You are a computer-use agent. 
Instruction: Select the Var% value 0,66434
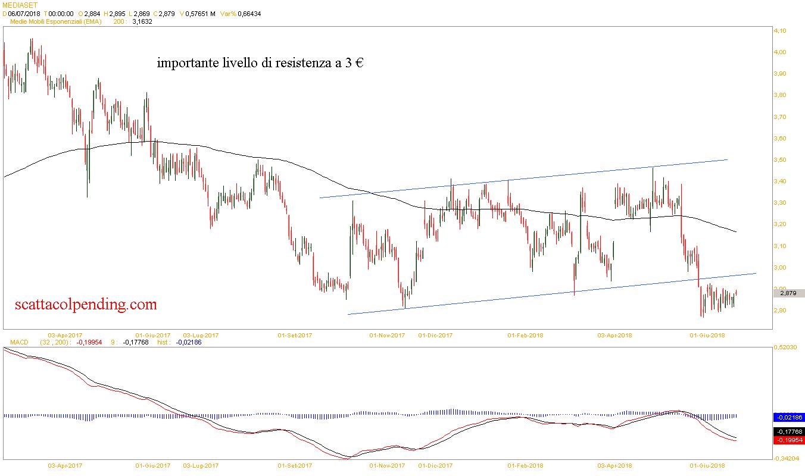click(x=249, y=14)
